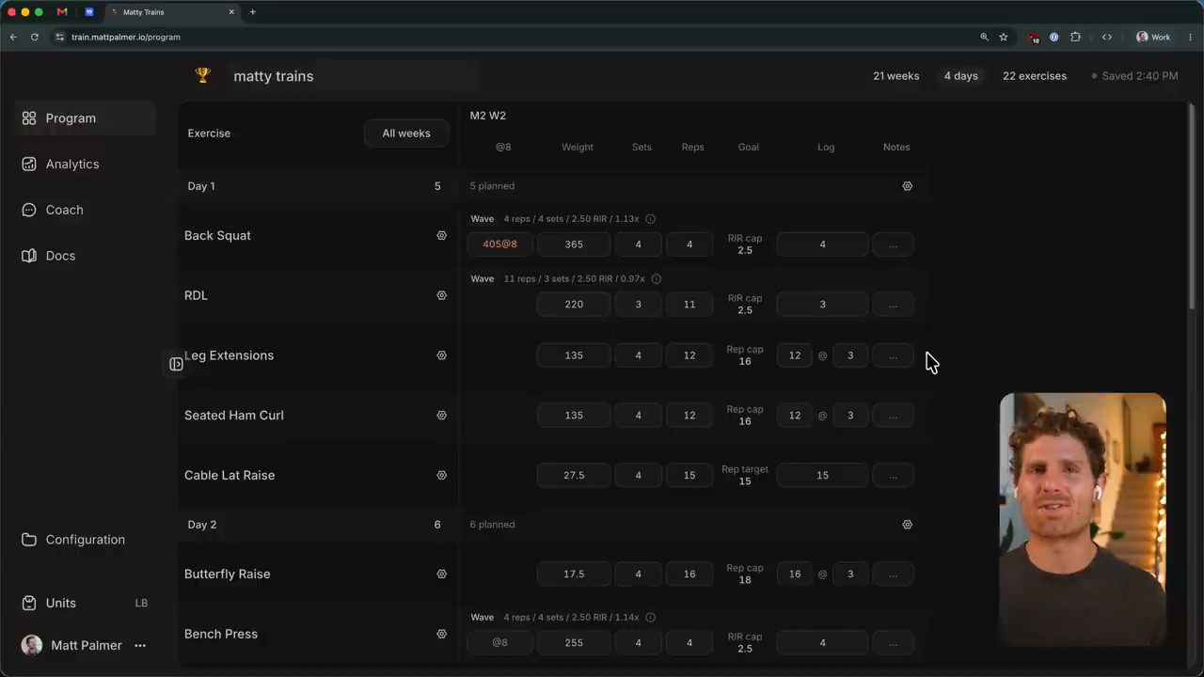Open Bench Press settings gear
1204x677 pixels.
pyautogui.click(x=441, y=634)
